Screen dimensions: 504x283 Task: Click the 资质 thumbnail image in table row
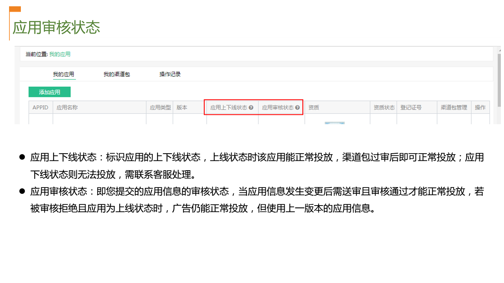click(335, 123)
